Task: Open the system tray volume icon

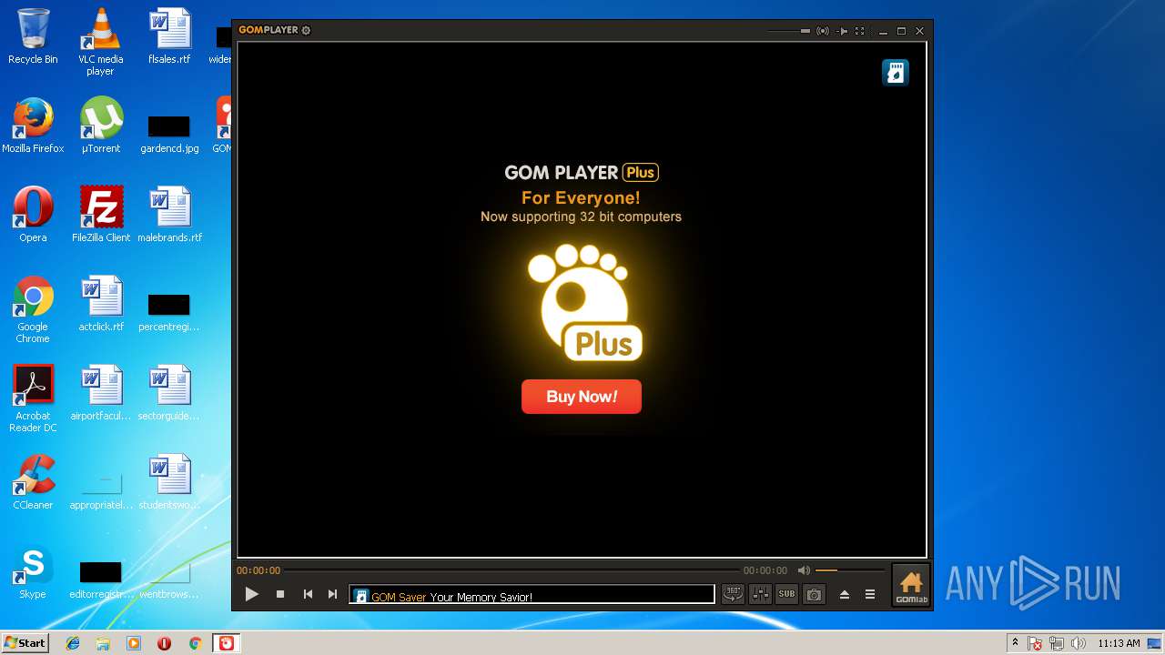Action: [x=1079, y=643]
